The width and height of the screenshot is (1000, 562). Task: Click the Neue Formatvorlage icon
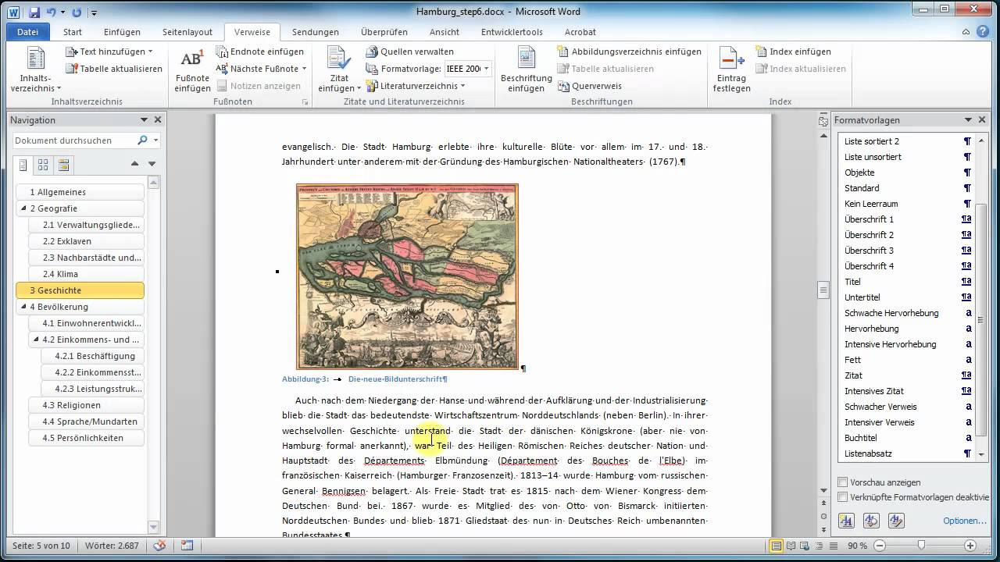[x=845, y=520]
